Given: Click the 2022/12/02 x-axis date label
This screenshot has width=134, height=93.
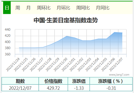Looking at the screenshot, I should [x=76, y=65].
